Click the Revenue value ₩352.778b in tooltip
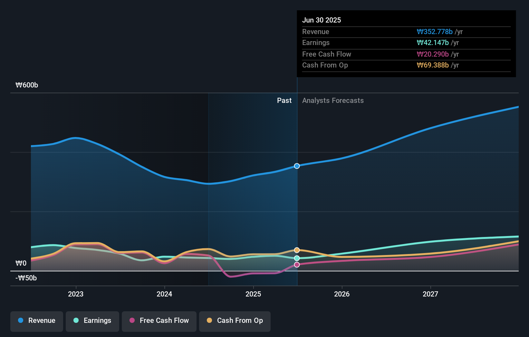Screen dimensions: 529x337 436,32
